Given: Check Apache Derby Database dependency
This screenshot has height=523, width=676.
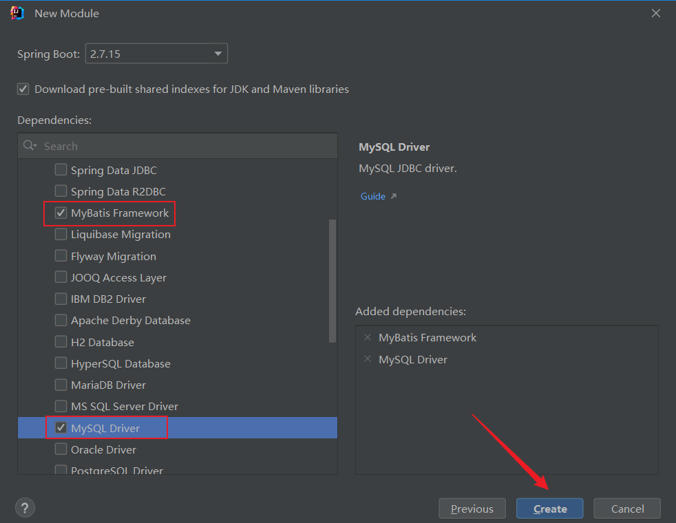Looking at the screenshot, I should point(61,320).
